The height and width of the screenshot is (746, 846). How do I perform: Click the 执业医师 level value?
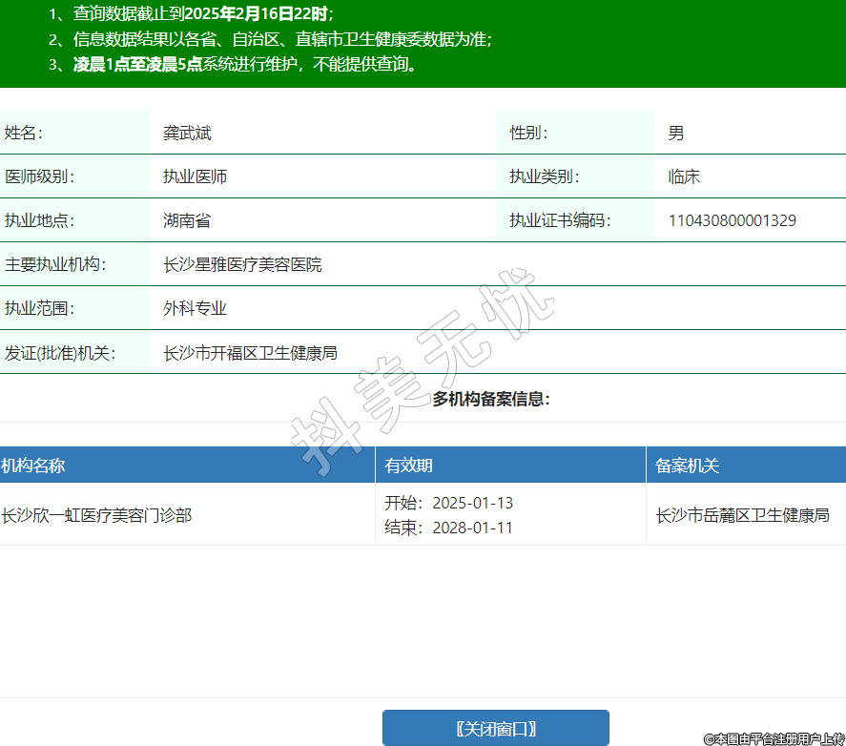tap(195, 177)
